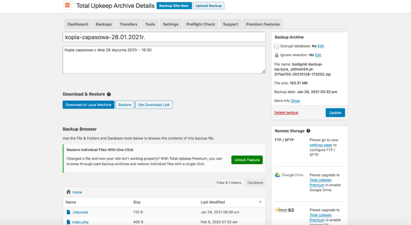Edit the Ignore retention setting
Screen dimensions: 411x225
click(318, 55)
